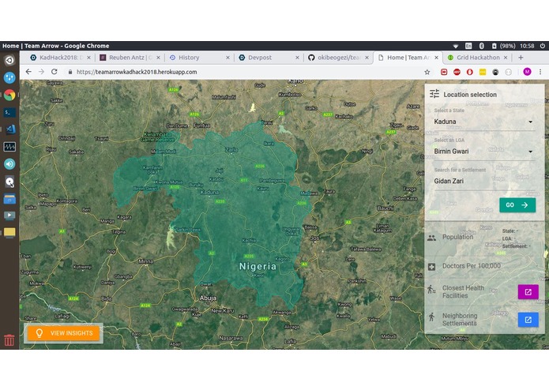The image size is (549, 390).
Task: Open closest health facilities details
Action: [528, 292]
